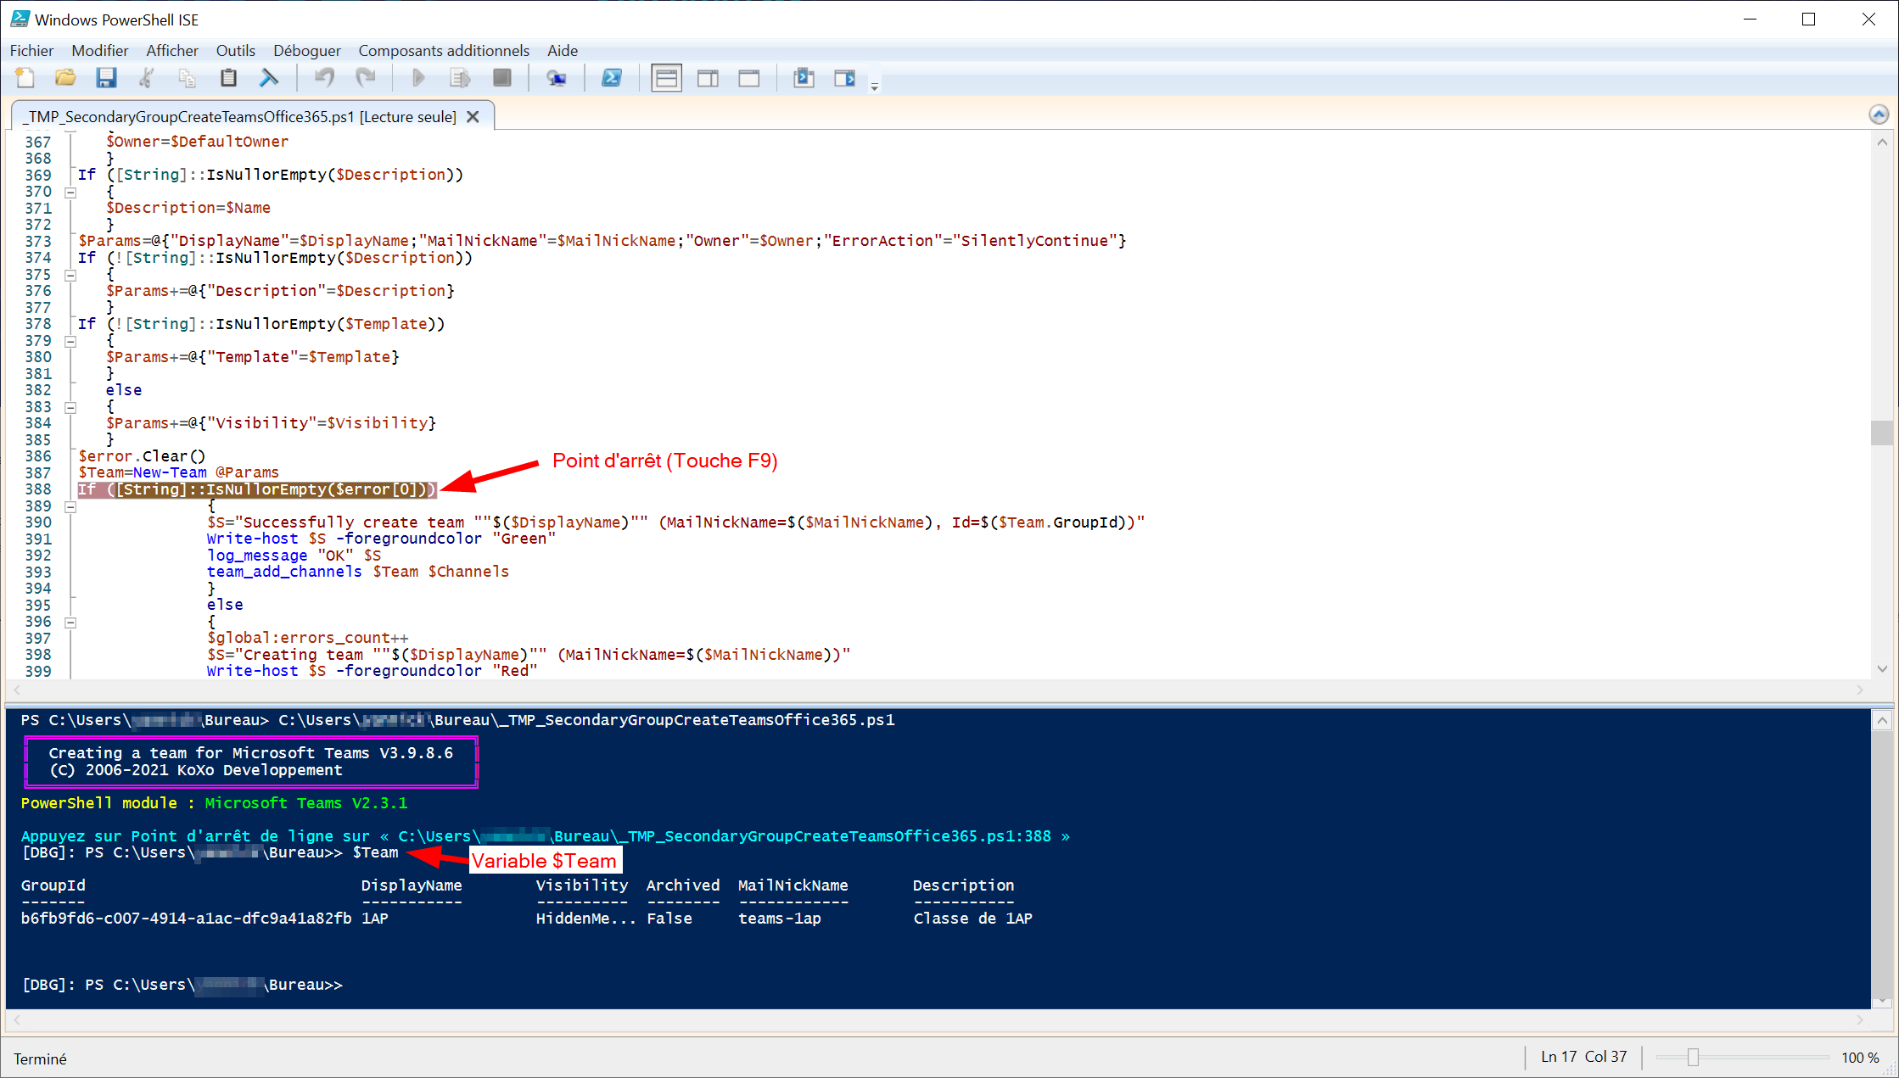Click the zoom slider handle in status bar

tap(1693, 1057)
